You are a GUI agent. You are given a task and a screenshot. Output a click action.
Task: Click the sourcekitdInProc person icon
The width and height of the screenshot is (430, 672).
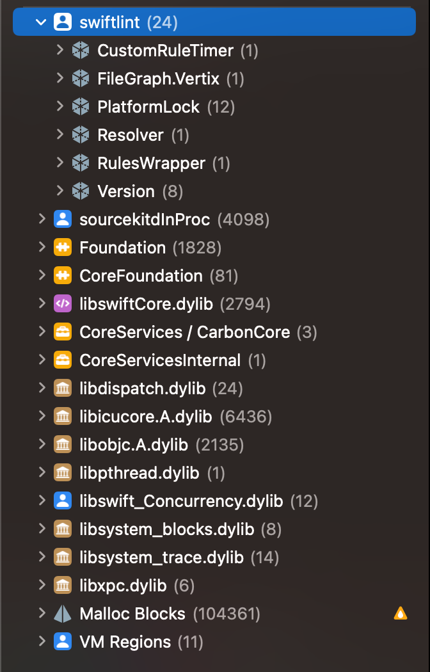(63, 220)
